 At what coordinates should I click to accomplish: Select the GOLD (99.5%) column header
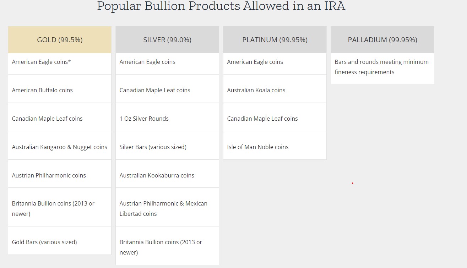60,40
